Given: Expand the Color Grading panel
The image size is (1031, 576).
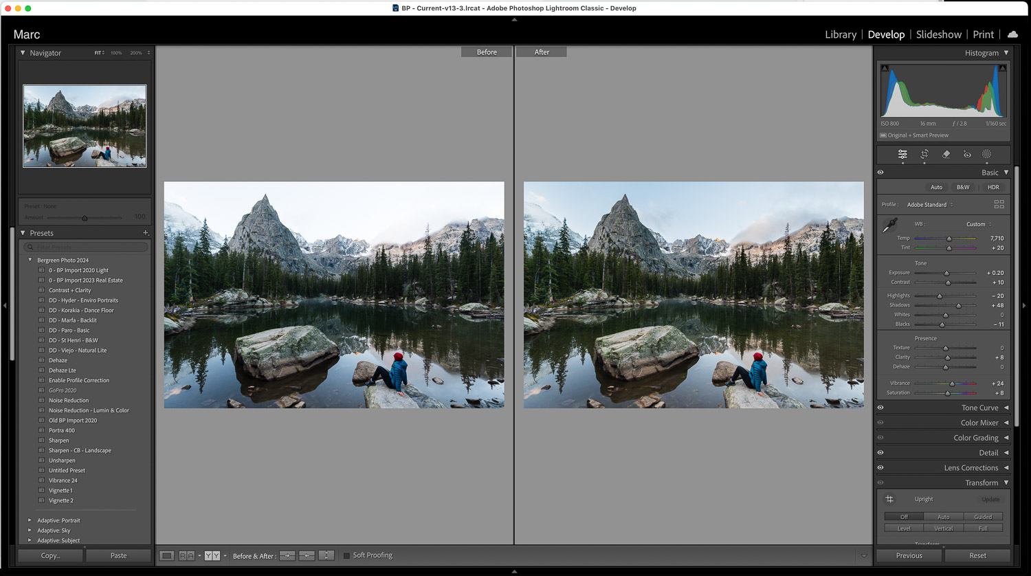Looking at the screenshot, I should pos(1006,438).
